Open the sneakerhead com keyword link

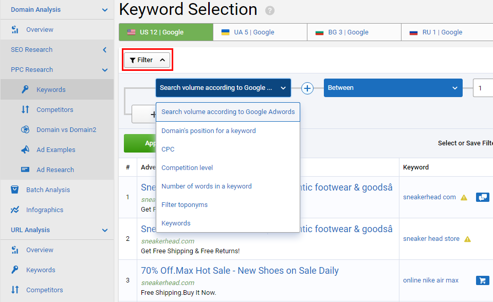coord(429,197)
